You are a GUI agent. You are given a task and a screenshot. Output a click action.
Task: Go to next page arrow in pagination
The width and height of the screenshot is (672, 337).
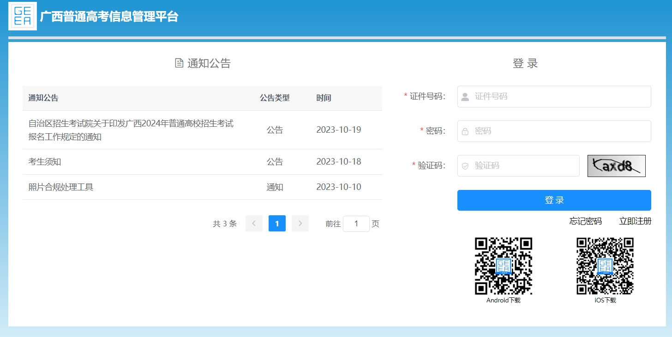click(x=300, y=224)
